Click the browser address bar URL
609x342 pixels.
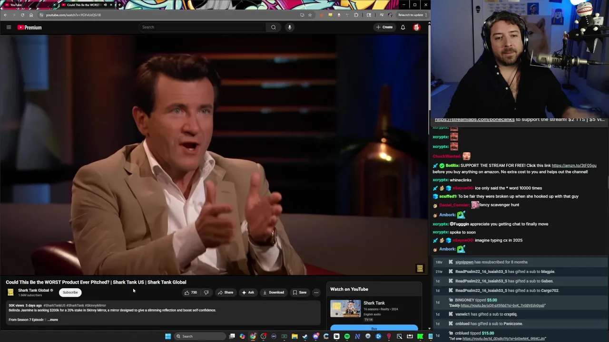coord(73,15)
